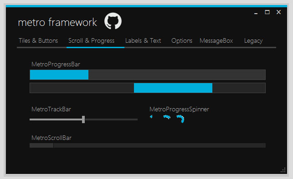
Task: Switch to the Tiles & Buttons tab
Action: tap(38, 40)
